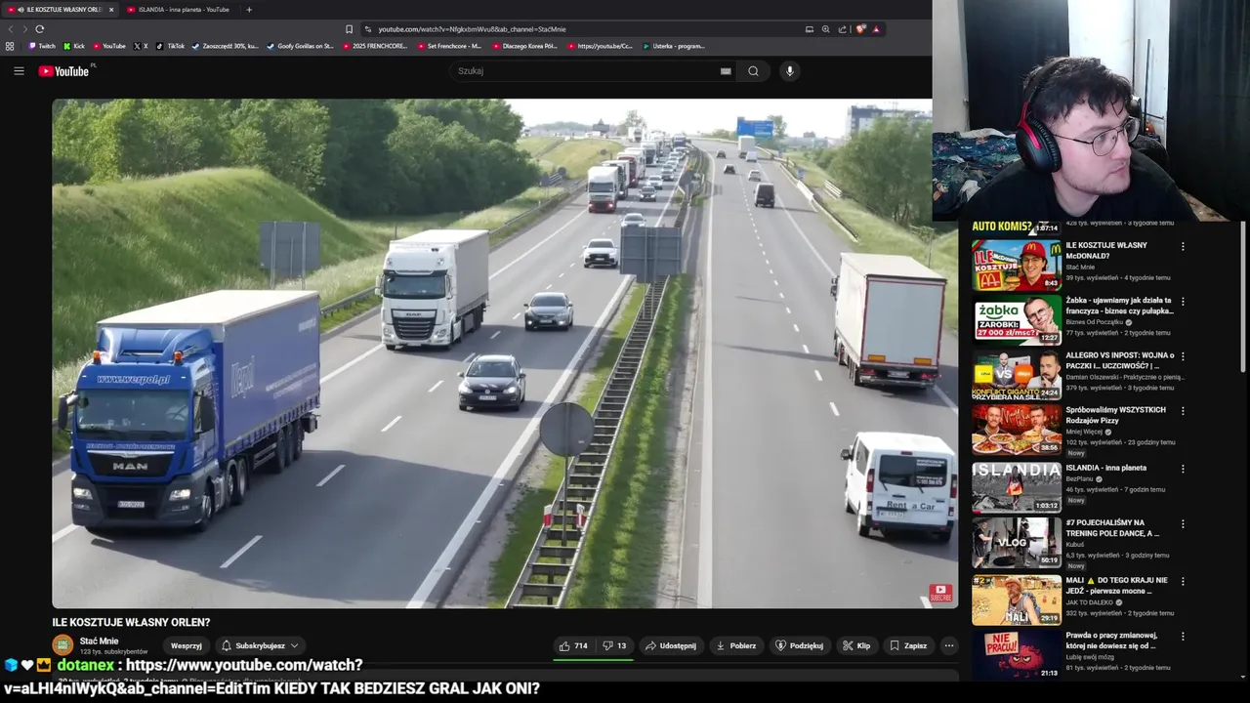The width and height of the screenshot is (1250, 703).
Task: Open options menu for the MALI video
Action: [x=1183, y=581]
